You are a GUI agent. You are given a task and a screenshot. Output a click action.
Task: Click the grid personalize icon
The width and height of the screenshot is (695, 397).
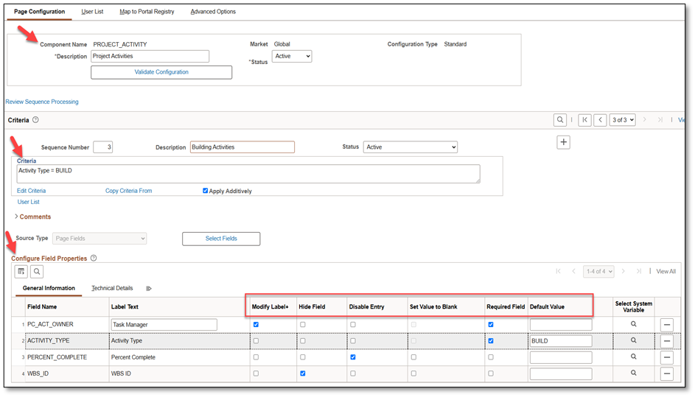pyautogui.click(x=21, y=272)
